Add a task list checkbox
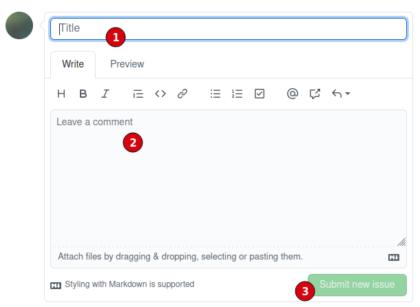The height and width of the screenshot is (307, 420). [260, 94]
